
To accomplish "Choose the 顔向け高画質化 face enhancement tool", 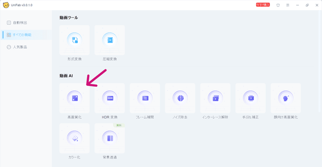I will (286, 98).
